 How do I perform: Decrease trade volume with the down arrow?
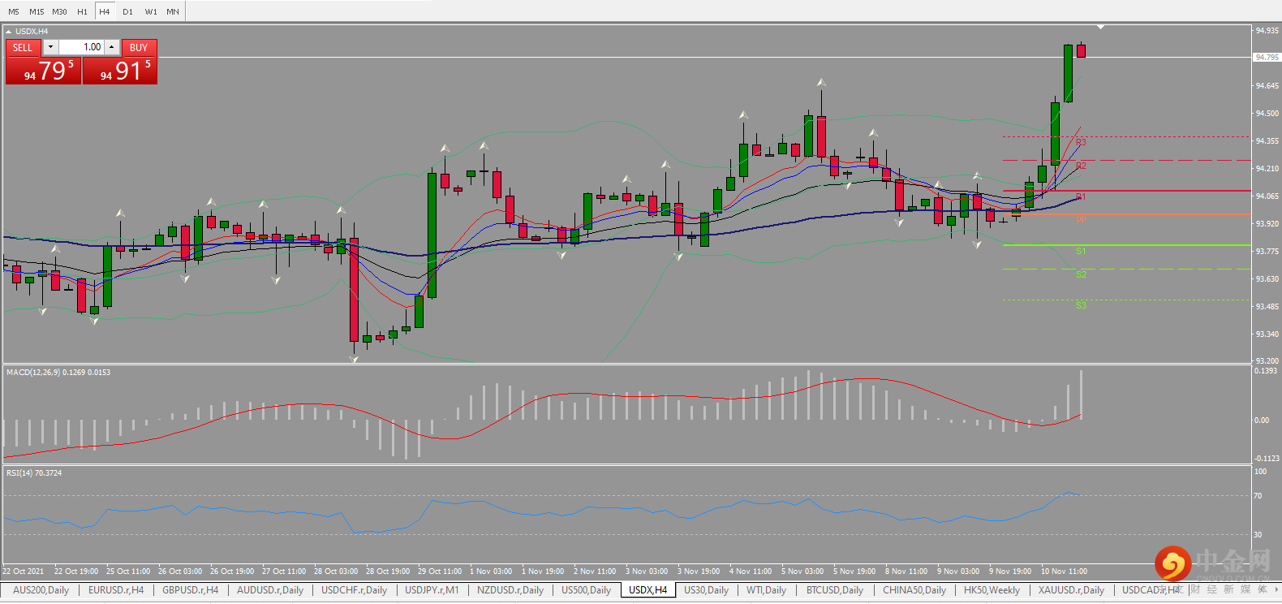50,47
